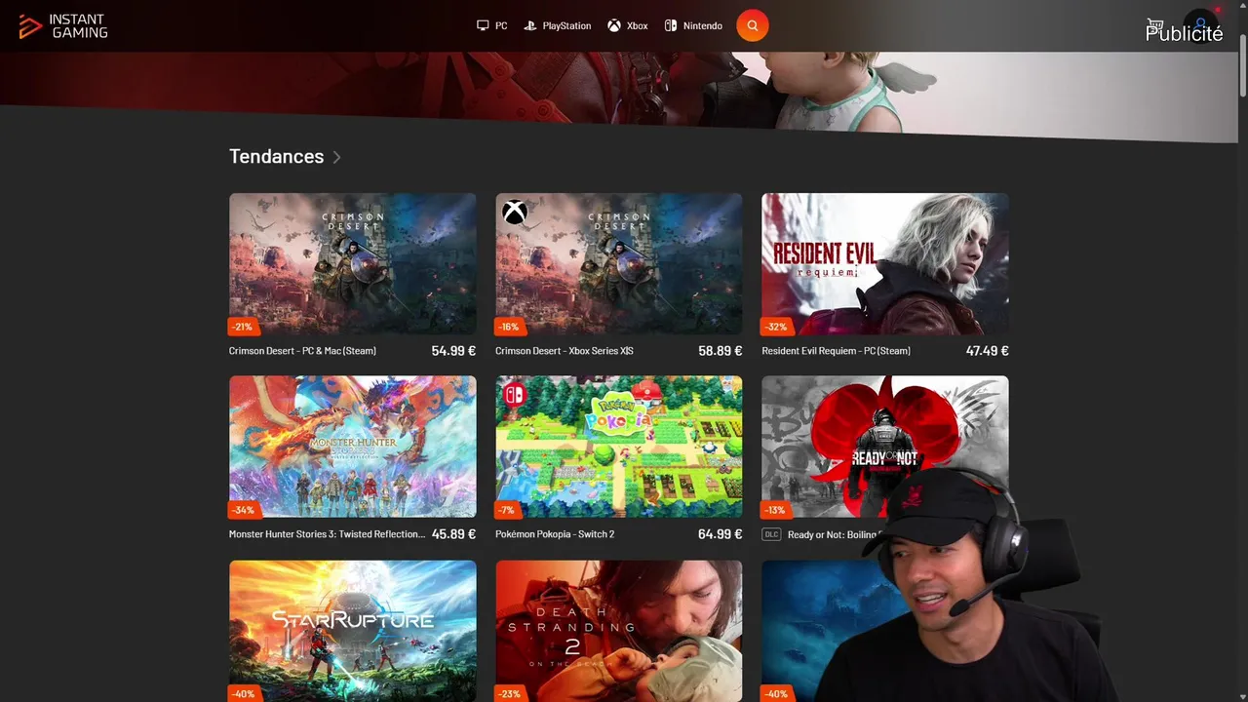Open the shopping cart icon

pos(1155,25)
